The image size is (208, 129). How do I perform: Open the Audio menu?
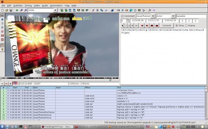(45, 6)
